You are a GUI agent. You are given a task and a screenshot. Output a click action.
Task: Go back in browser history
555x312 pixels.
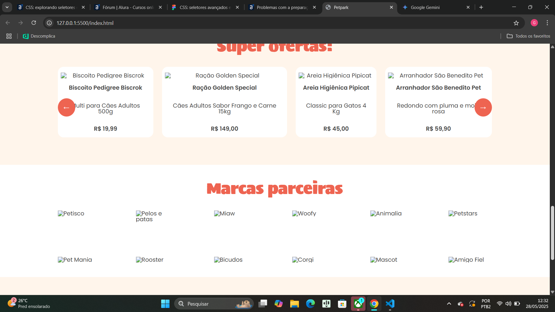point(8,23)
